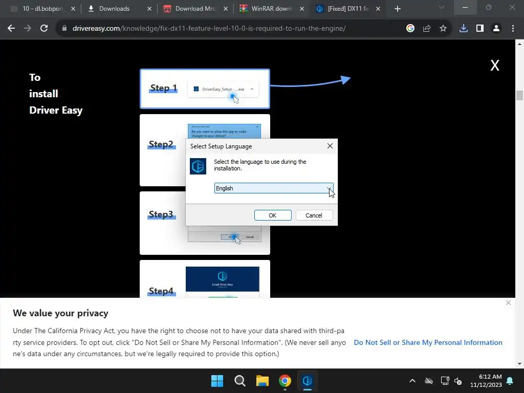Open the Chrome profile icon
524x393 pixels.
[x=496, y=29]
